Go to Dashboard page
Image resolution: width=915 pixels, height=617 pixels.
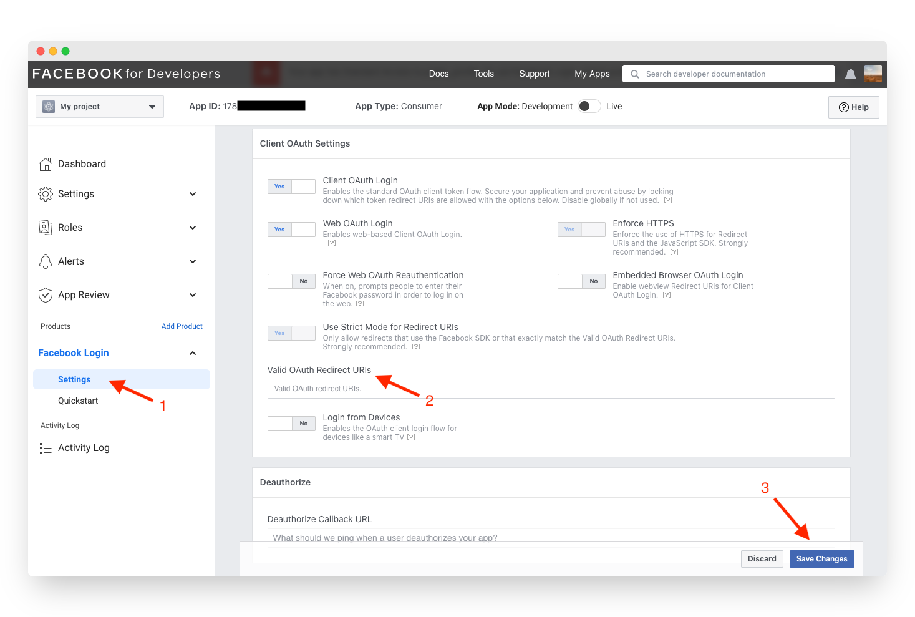(82, 164)
